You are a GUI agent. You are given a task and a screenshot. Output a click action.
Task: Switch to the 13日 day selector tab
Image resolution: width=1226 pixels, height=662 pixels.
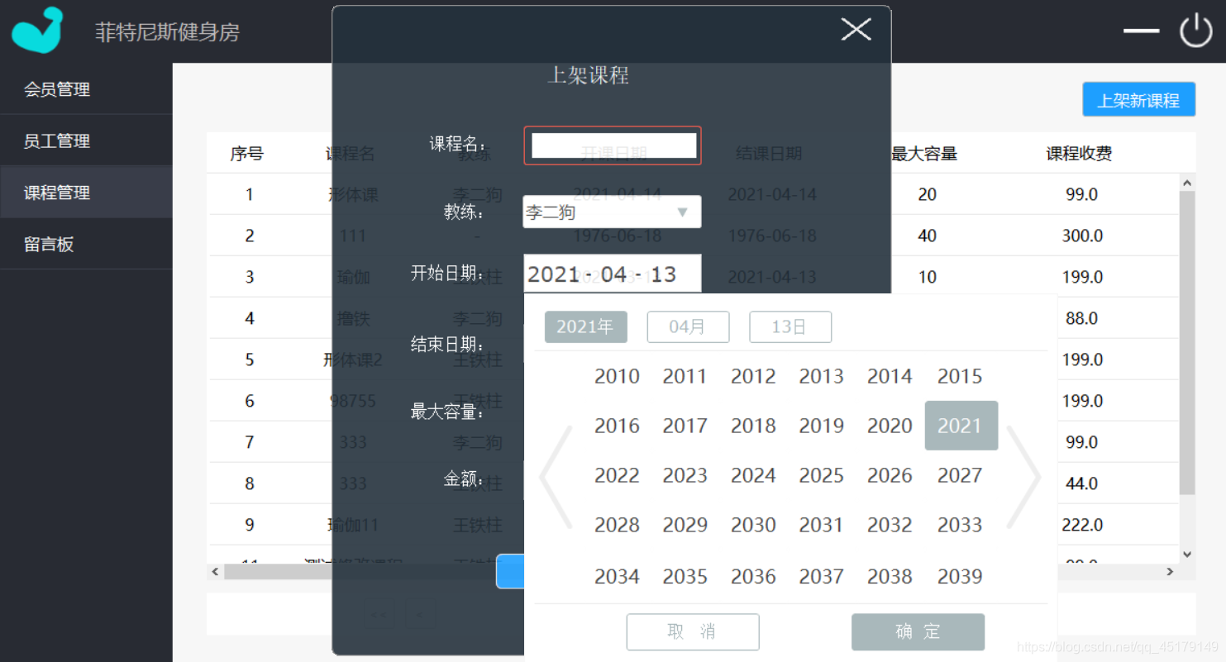point(790,326)
